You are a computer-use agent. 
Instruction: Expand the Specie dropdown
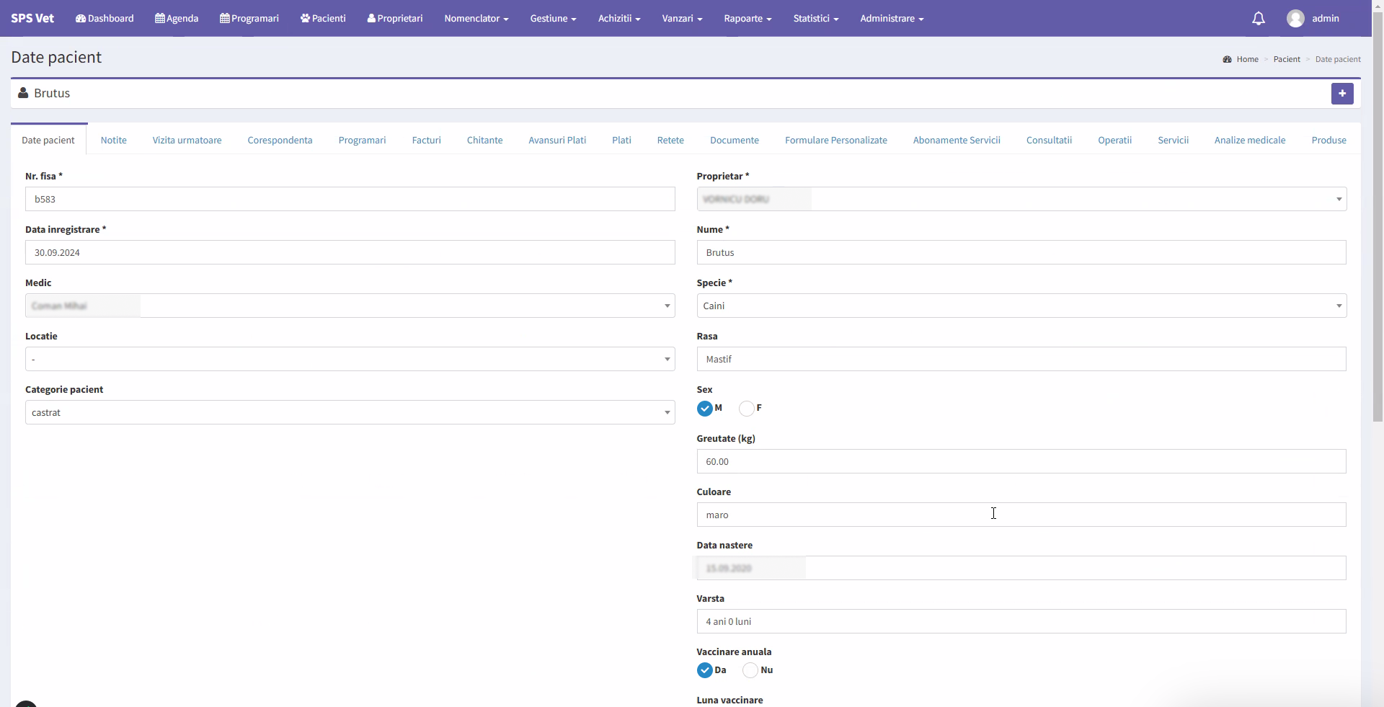pyautogui.click(x=1021, y=306)
